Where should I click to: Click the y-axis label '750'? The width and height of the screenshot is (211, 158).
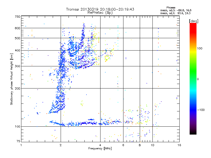point(17,17)
